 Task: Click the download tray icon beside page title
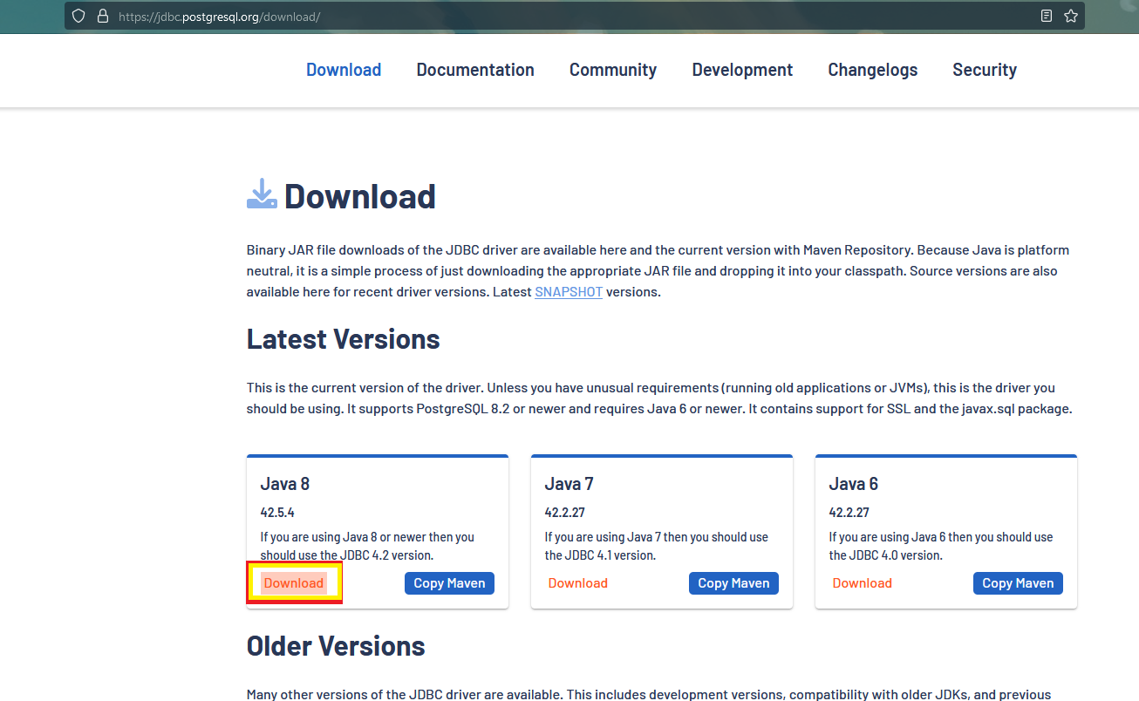(262, 194)
